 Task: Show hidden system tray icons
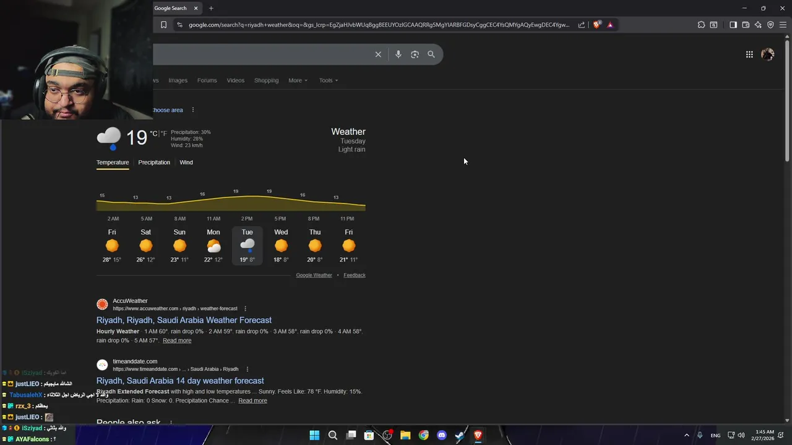[686, 435]
